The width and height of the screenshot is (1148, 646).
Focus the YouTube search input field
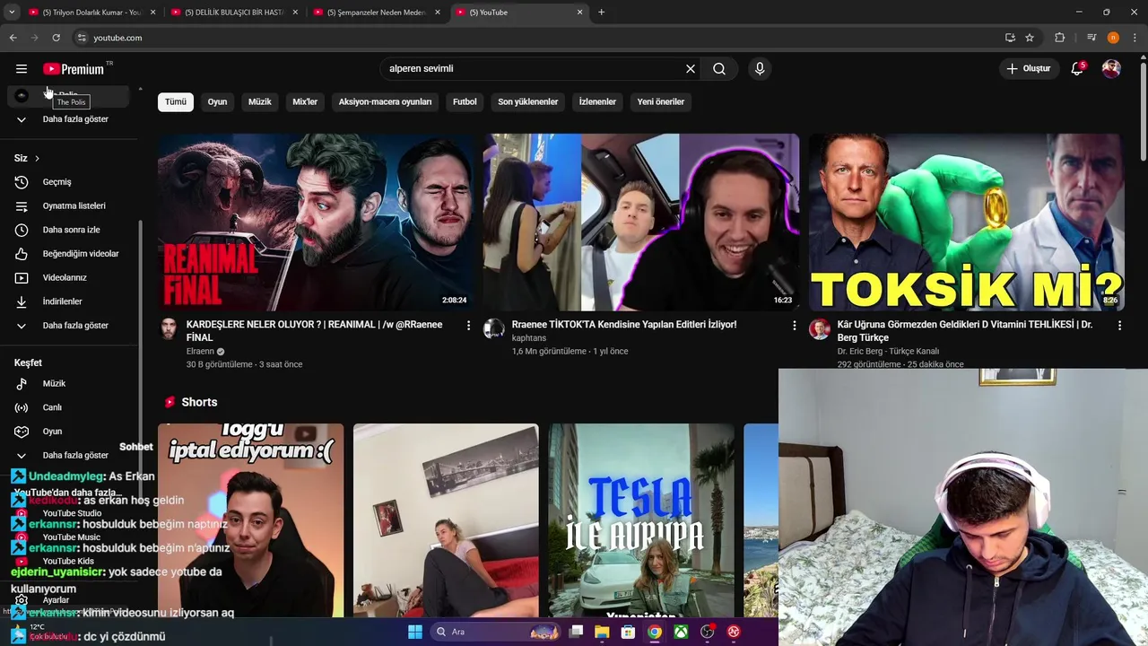tap(533, 69)
